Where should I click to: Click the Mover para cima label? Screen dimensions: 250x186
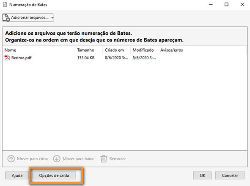click(x=33, y=159)
